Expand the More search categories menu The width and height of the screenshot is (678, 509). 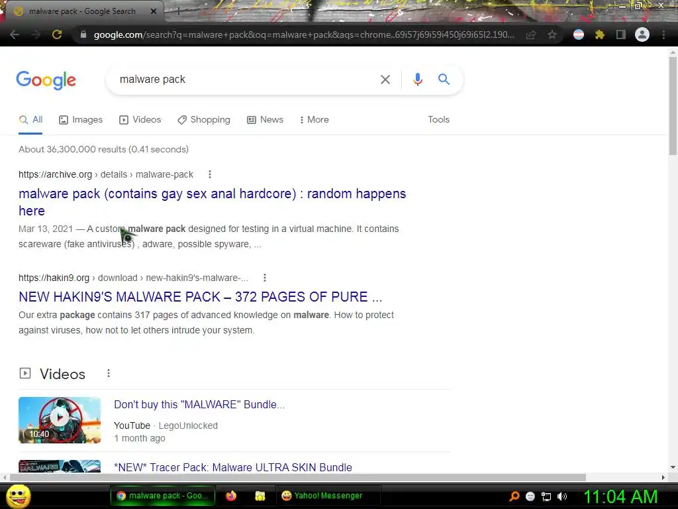(x=315, y=120)
